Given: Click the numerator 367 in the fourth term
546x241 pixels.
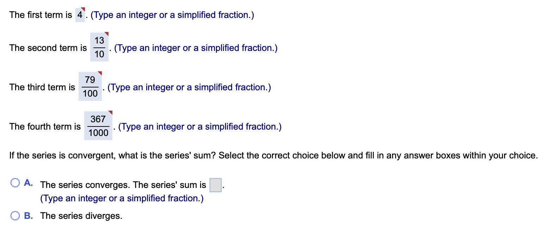Looking at the screenshot, I should (98, 119).
